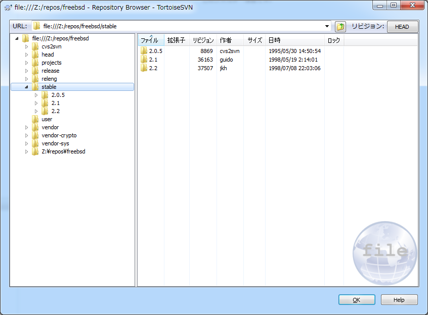
Task: Open the URL history dropdown arrow
Action: (327, 26)
